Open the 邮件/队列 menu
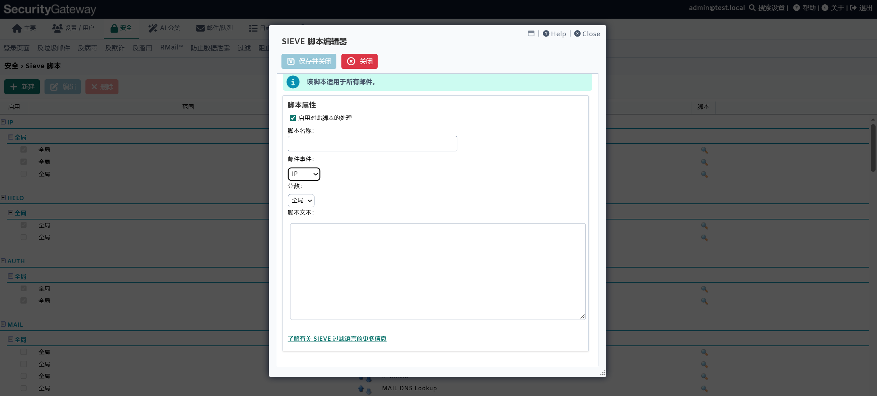The width and height of the screenshot is (877, 396). pos(214,28)
